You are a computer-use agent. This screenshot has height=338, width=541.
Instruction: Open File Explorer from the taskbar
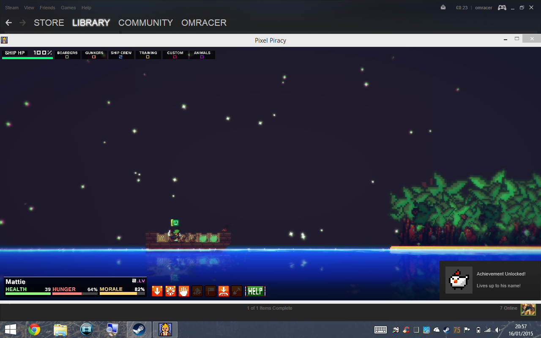click(60, 330)
